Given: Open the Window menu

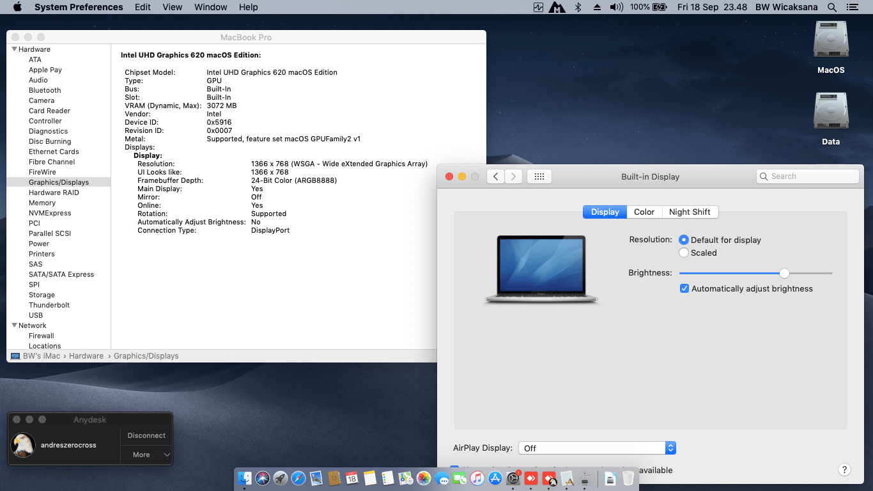Looking at the screenshot, I should click(210, 7).
